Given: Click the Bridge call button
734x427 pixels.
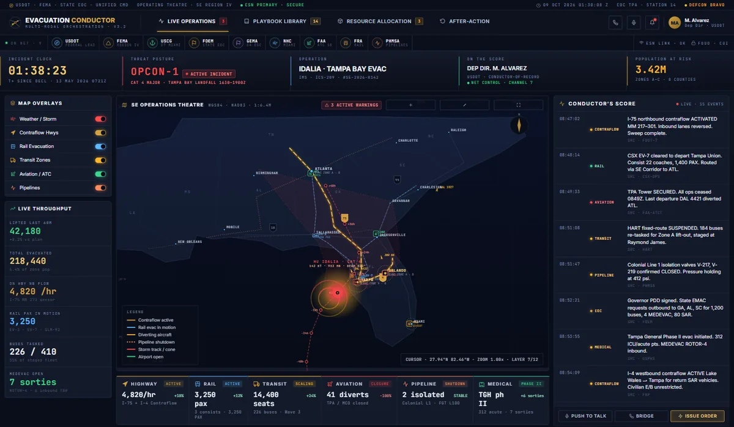Looking at the screenshot, I should (x=641, y=416).
